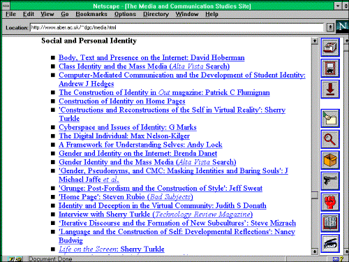Viewport: 349px width, 262px height.
Task: Click the Netscape N logo
Action: (x=342, y=27)
